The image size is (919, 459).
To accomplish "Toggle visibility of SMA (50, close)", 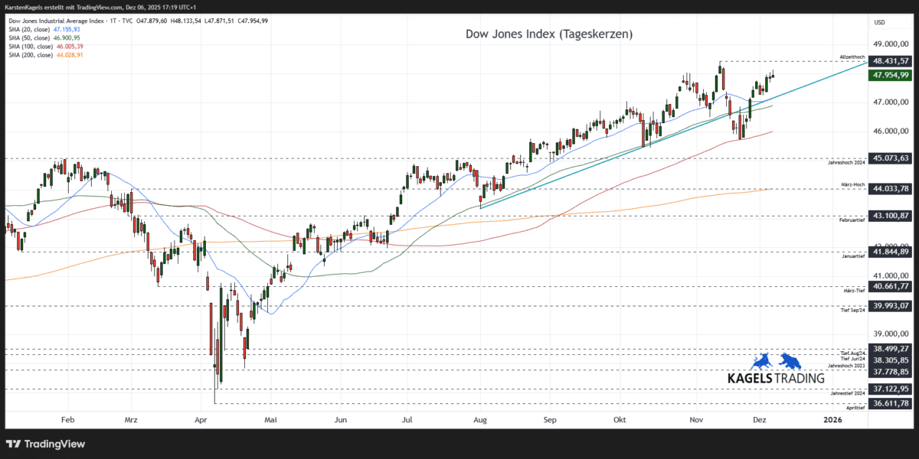I will click(31, 37).
